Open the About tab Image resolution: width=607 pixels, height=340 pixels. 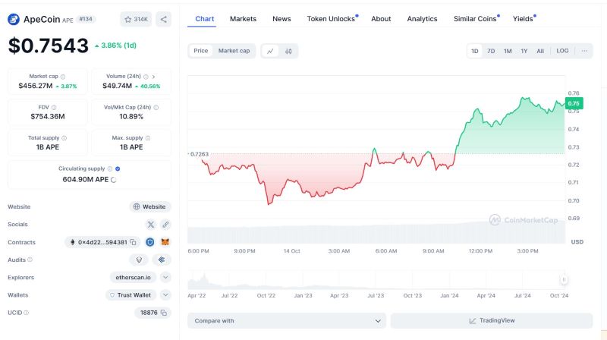[381, 18]
